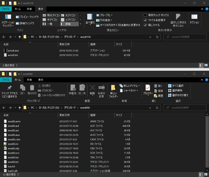Select Small icons (小アイコン) layout

pyautogui.click(x=68, y=20)
